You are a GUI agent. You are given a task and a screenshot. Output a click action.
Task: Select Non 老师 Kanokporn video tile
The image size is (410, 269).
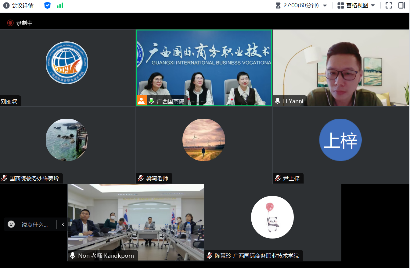(x=136, y=222)
